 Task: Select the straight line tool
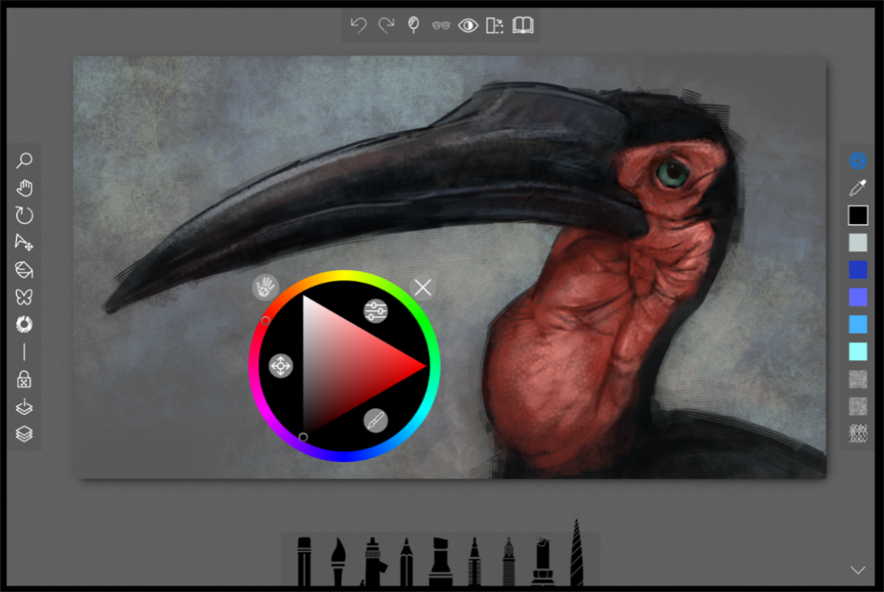(24, 352)
